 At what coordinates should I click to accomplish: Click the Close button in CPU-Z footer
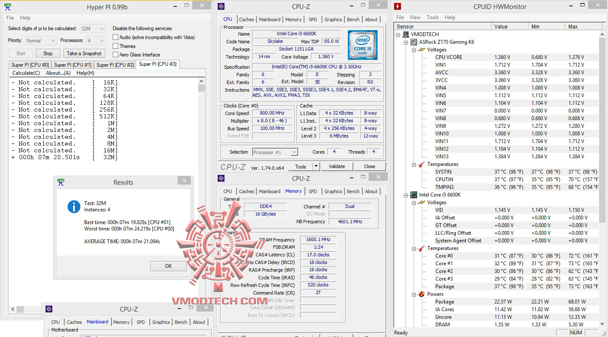coord(369,166)
